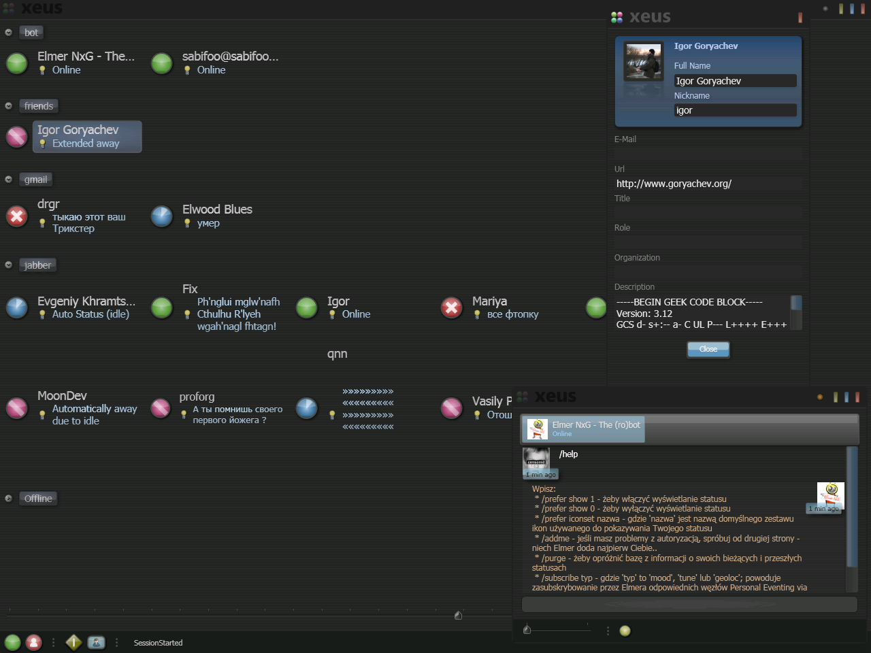Click the pink away icon beside MoonDev
This screenshot has width=871, height=653.
point(17,408)
